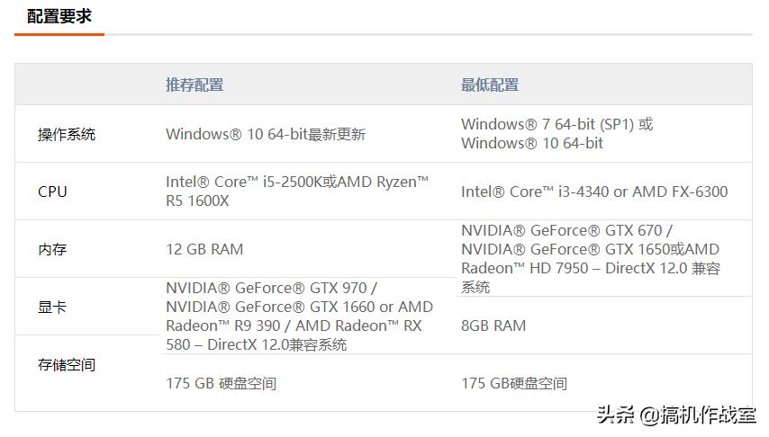Click the 操作系统 row label

[x=67, y=134]
